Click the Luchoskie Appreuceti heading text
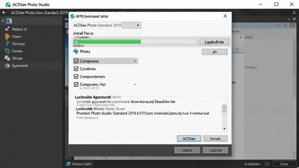 (93, 97)
